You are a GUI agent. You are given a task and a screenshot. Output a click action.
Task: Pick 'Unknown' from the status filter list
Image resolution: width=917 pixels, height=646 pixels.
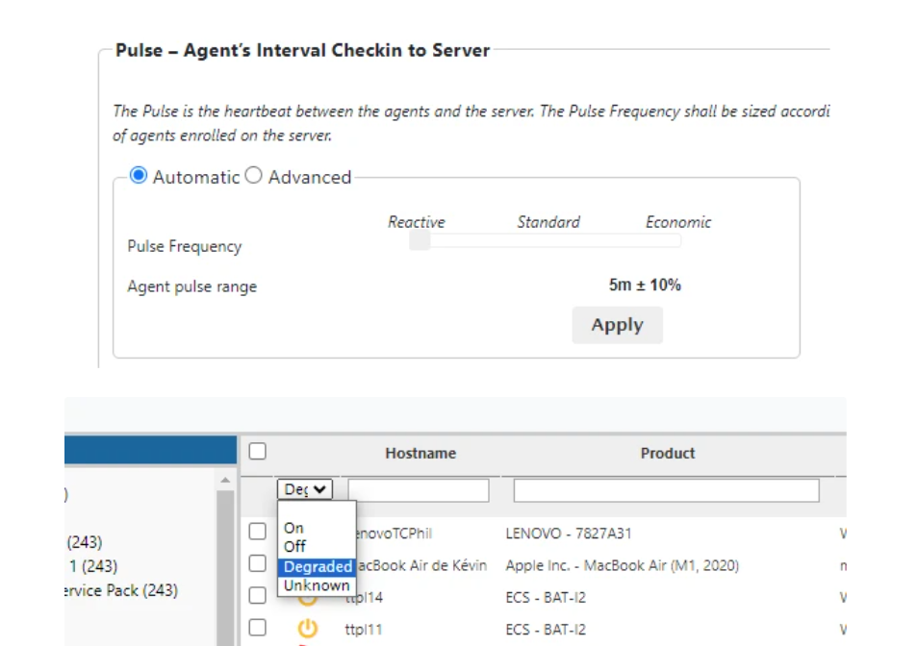click(317, 585)
